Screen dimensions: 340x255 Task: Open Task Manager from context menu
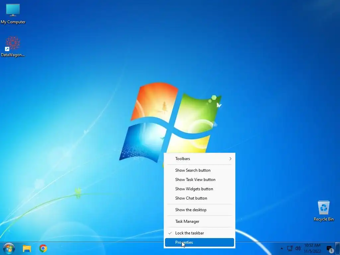coord(200,221)
